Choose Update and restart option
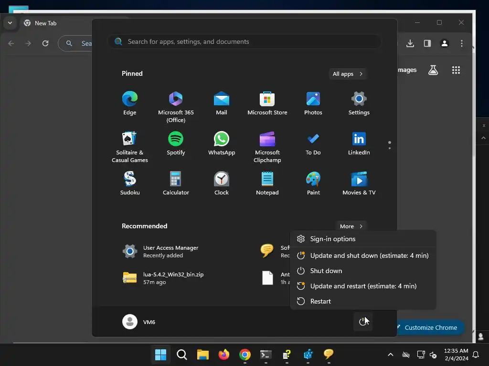 pos(363,286)
